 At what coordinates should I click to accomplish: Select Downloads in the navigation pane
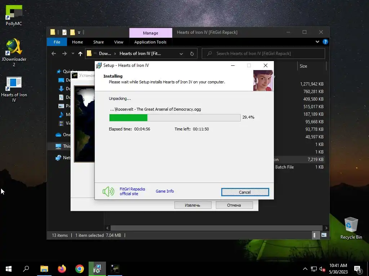click(x=64, y=89)
